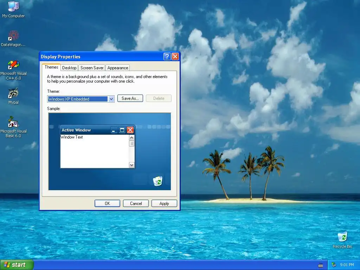
Task: Click the sample window close button
Action: (x=130, y=130)
